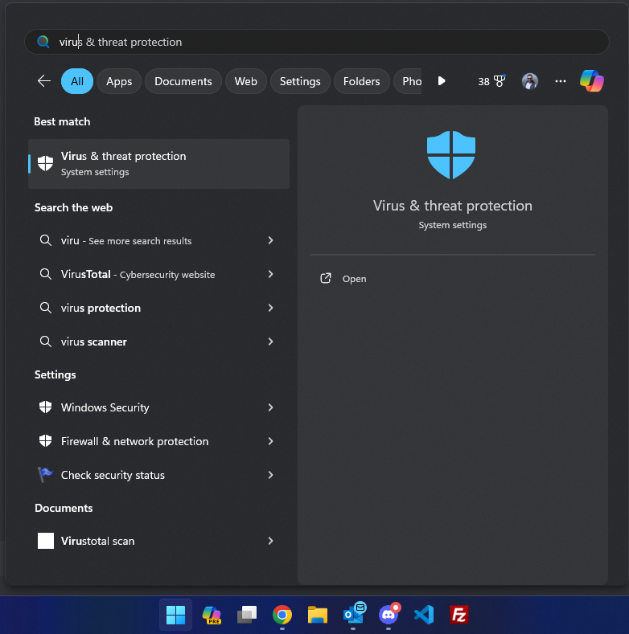
Task: Launch Copilot from the colorful icon
Action: [x=592, y=81]
